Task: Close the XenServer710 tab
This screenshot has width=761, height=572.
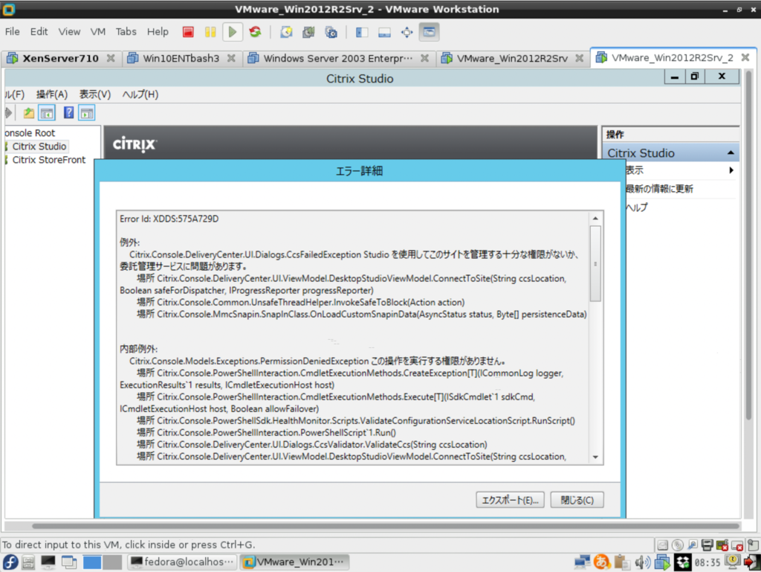Action: click(x=111, y=58)
